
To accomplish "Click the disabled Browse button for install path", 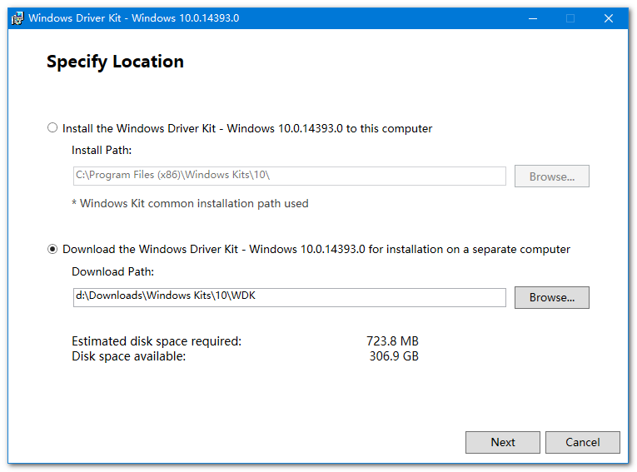I will [x=552, y=176].
